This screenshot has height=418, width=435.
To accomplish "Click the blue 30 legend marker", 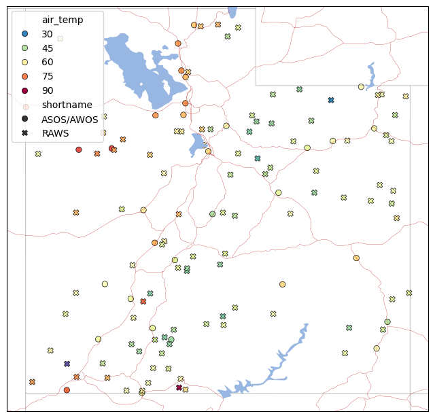I will point(24,34).
